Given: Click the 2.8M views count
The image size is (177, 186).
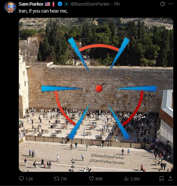Looking at the screenshot, I should click(135, 179).
